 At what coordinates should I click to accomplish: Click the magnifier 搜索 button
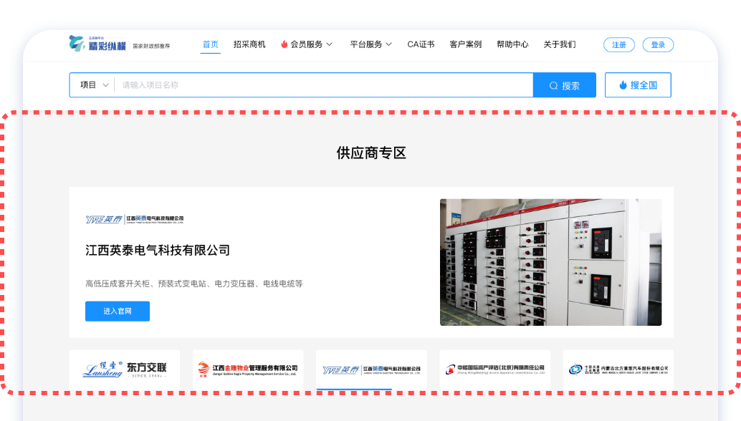[564, 85]
